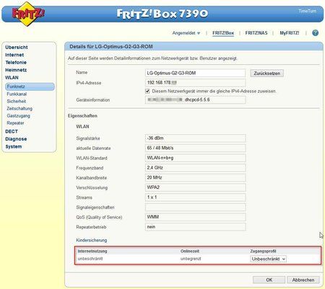Open the Gastzugang submenu entry

[19, 115]
